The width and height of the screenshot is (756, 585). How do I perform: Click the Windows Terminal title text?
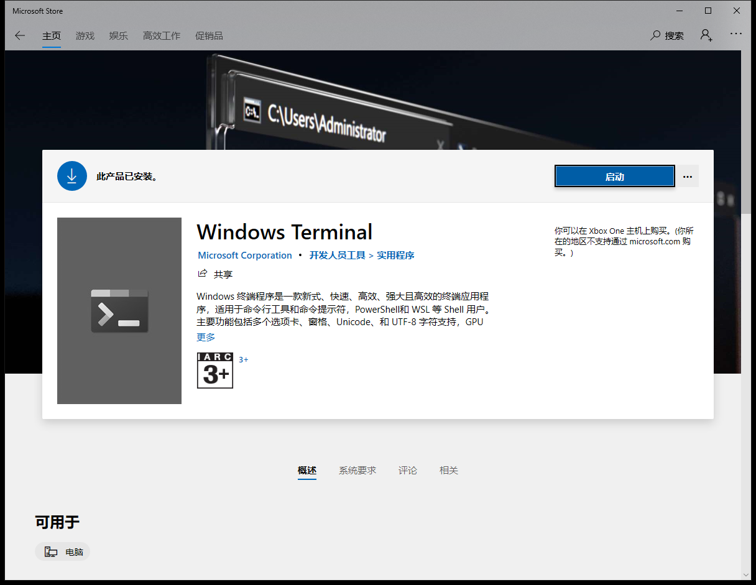tap(285, 232)
